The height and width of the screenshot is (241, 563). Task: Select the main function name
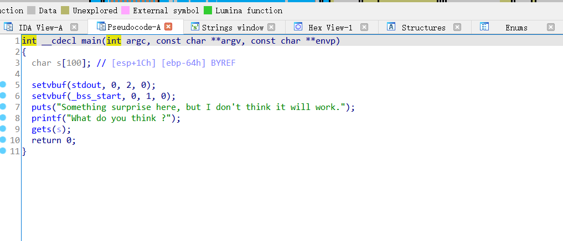click(91, 41)
